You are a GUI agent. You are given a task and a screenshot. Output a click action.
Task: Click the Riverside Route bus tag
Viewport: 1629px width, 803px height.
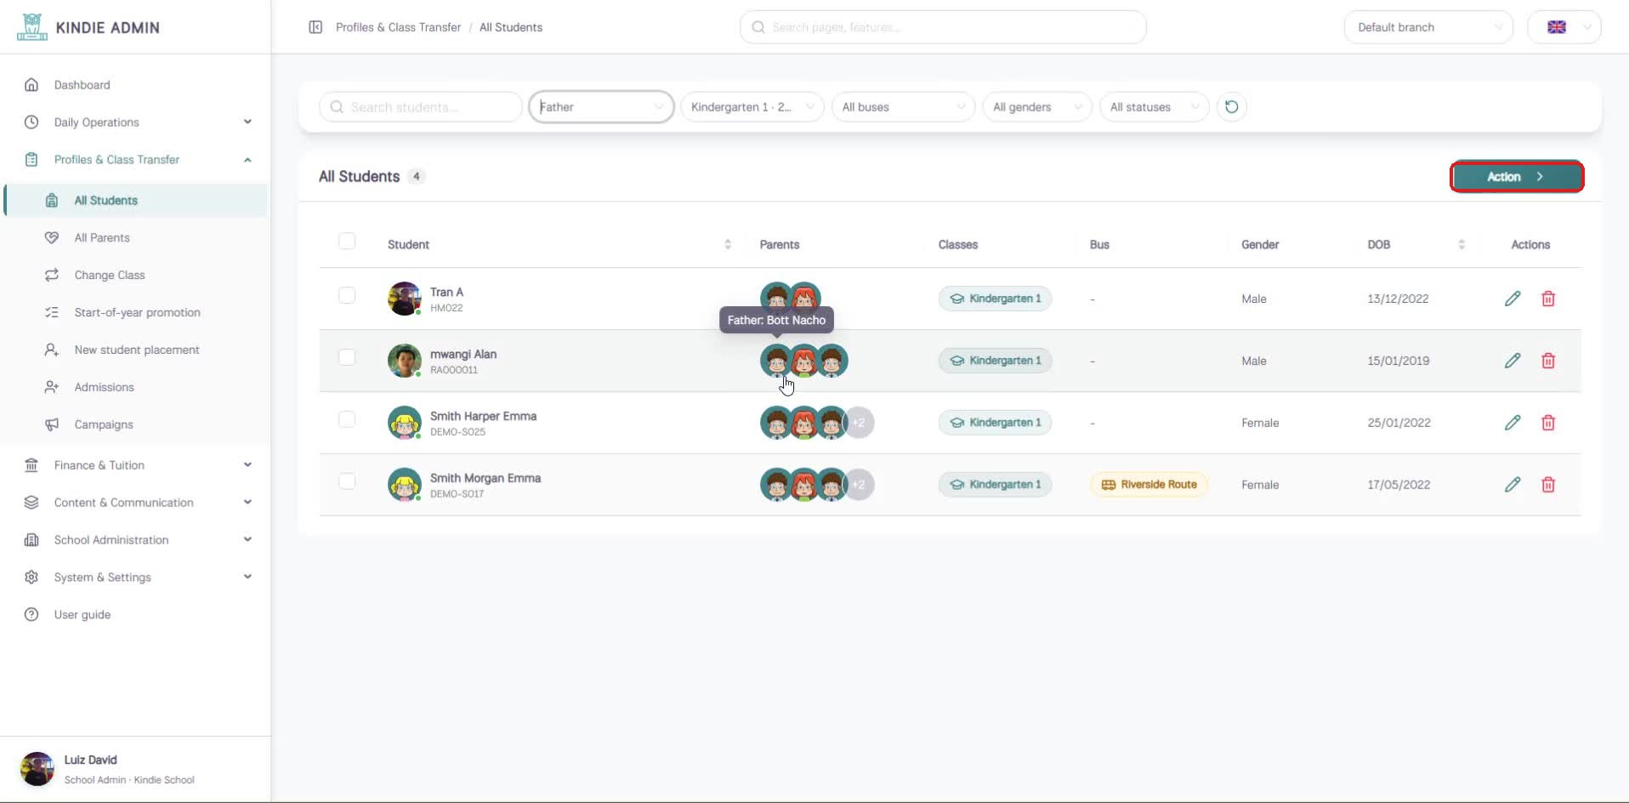click(x=1149, y=485)
